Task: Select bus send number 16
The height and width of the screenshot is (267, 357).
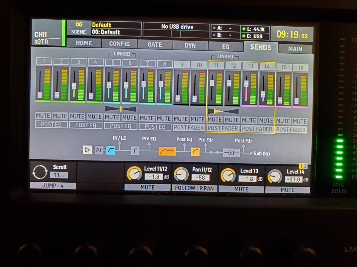Action: [300, 68]
